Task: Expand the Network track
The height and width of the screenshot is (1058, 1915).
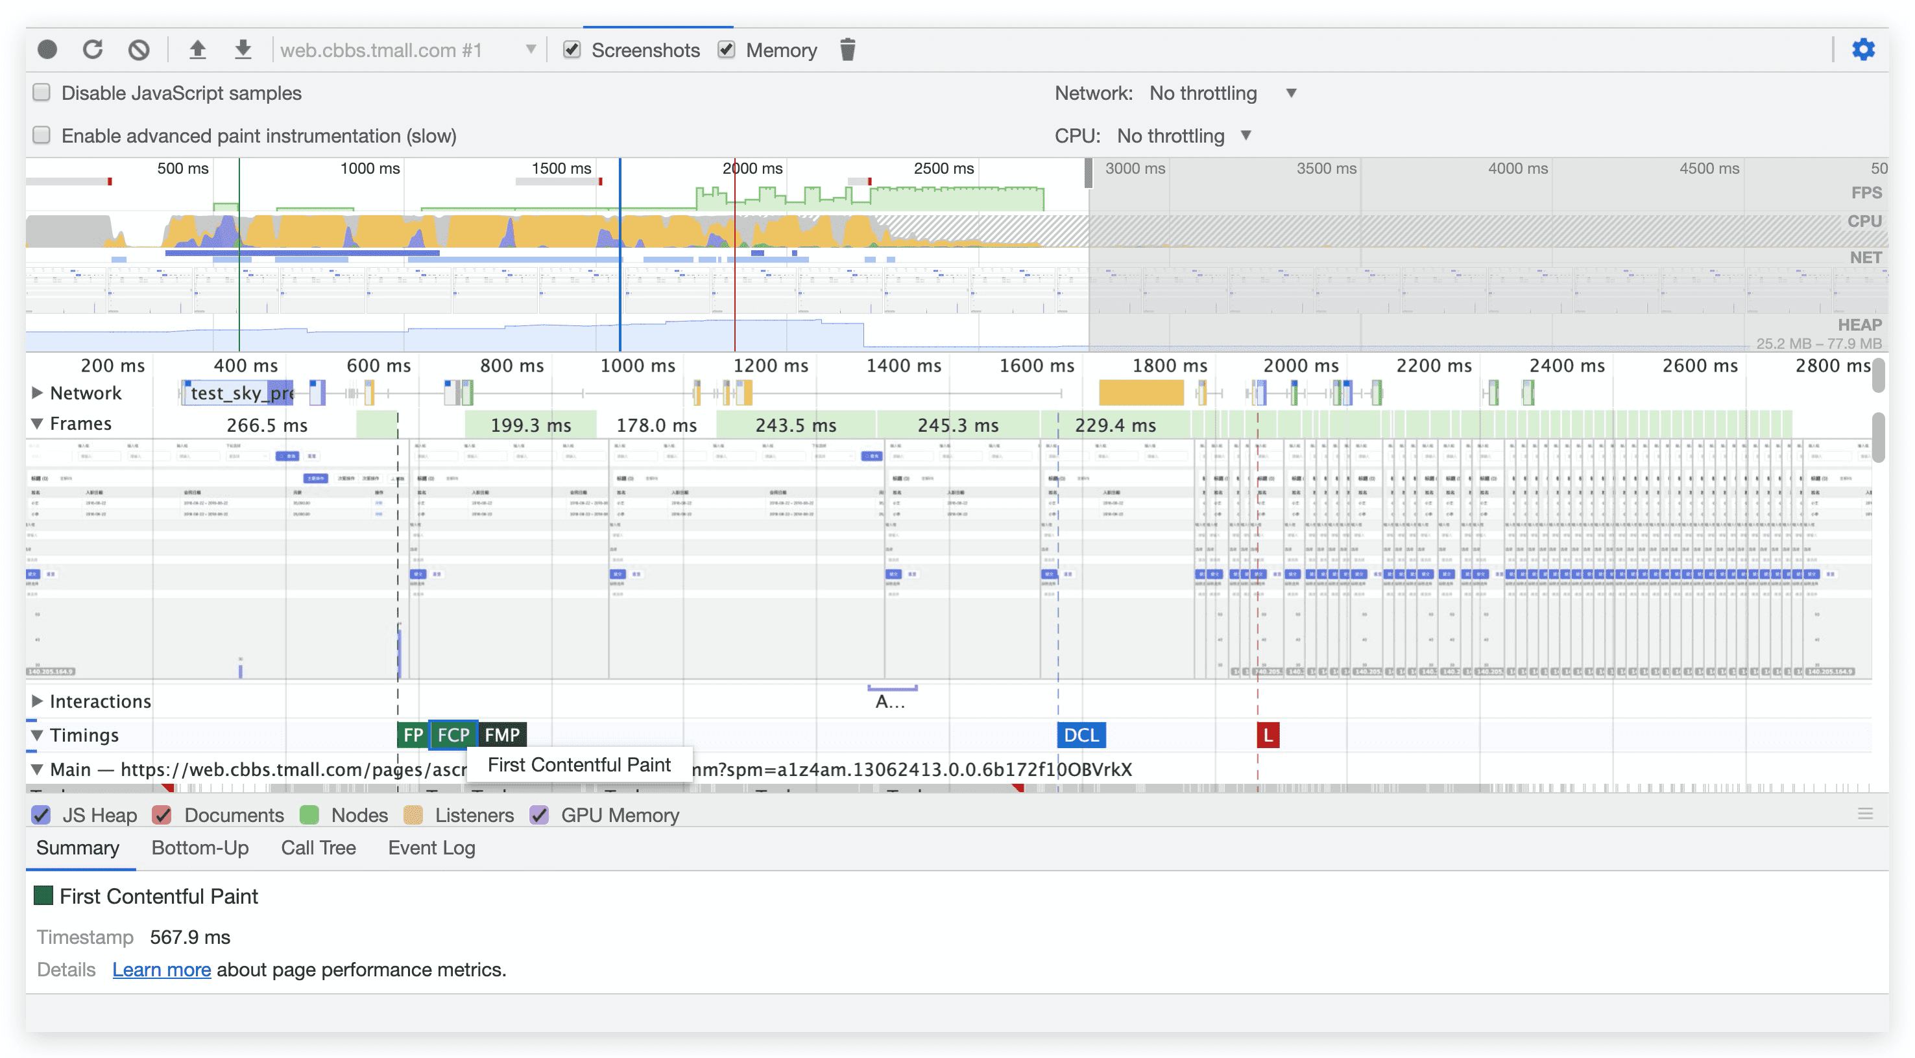Action: [37, 392]
